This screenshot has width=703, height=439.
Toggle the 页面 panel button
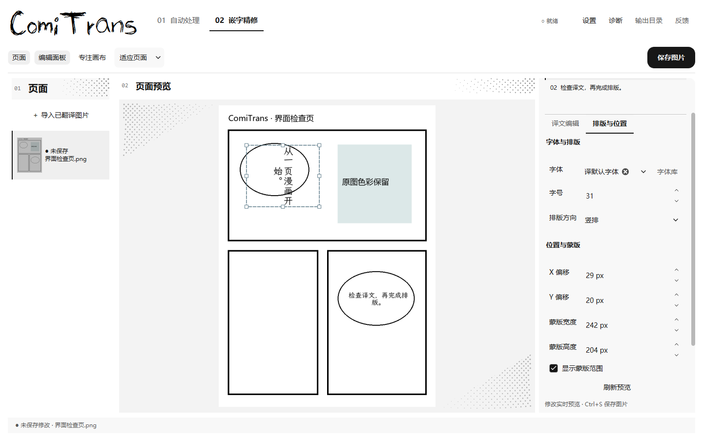pyautogui.click(x=19, y=58)
